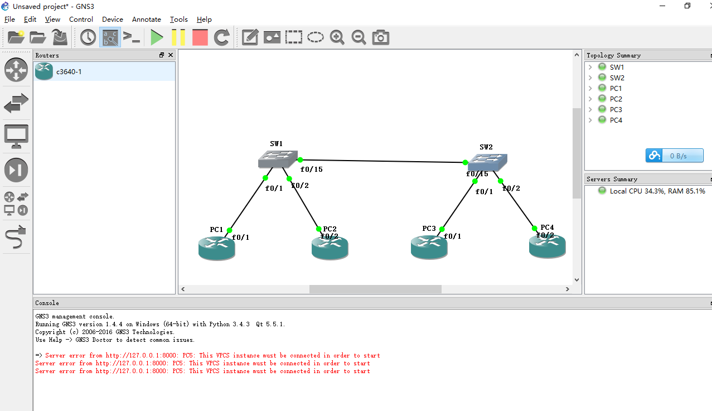Click the Zoom in magnifier icon
The width and height of the screenshot is (712, 411).
[x=337, y=37]
